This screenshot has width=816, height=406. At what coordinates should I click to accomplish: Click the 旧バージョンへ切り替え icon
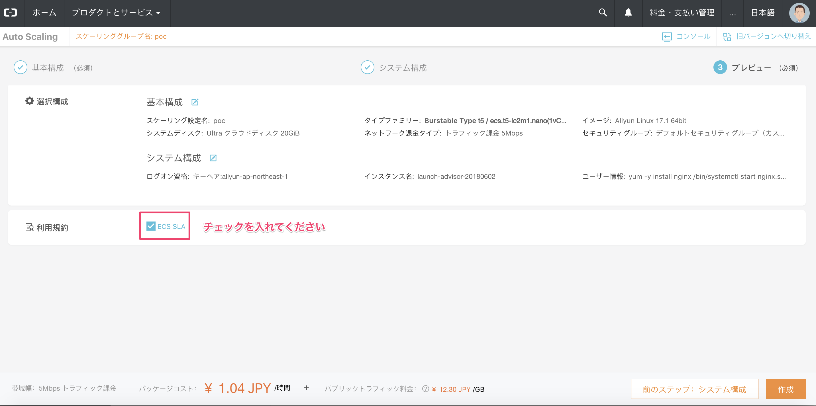(727, 37)
